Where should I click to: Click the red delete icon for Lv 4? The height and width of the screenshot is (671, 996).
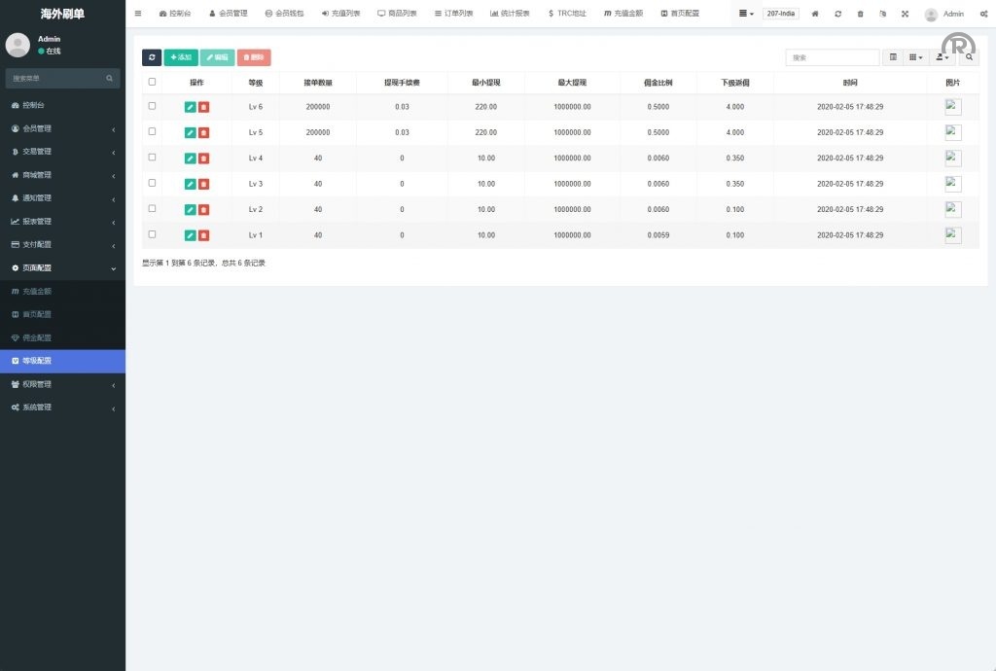[x=203, y=159]
